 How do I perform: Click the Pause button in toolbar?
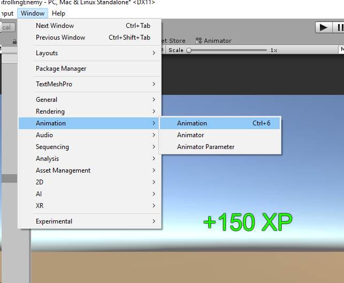338,27
